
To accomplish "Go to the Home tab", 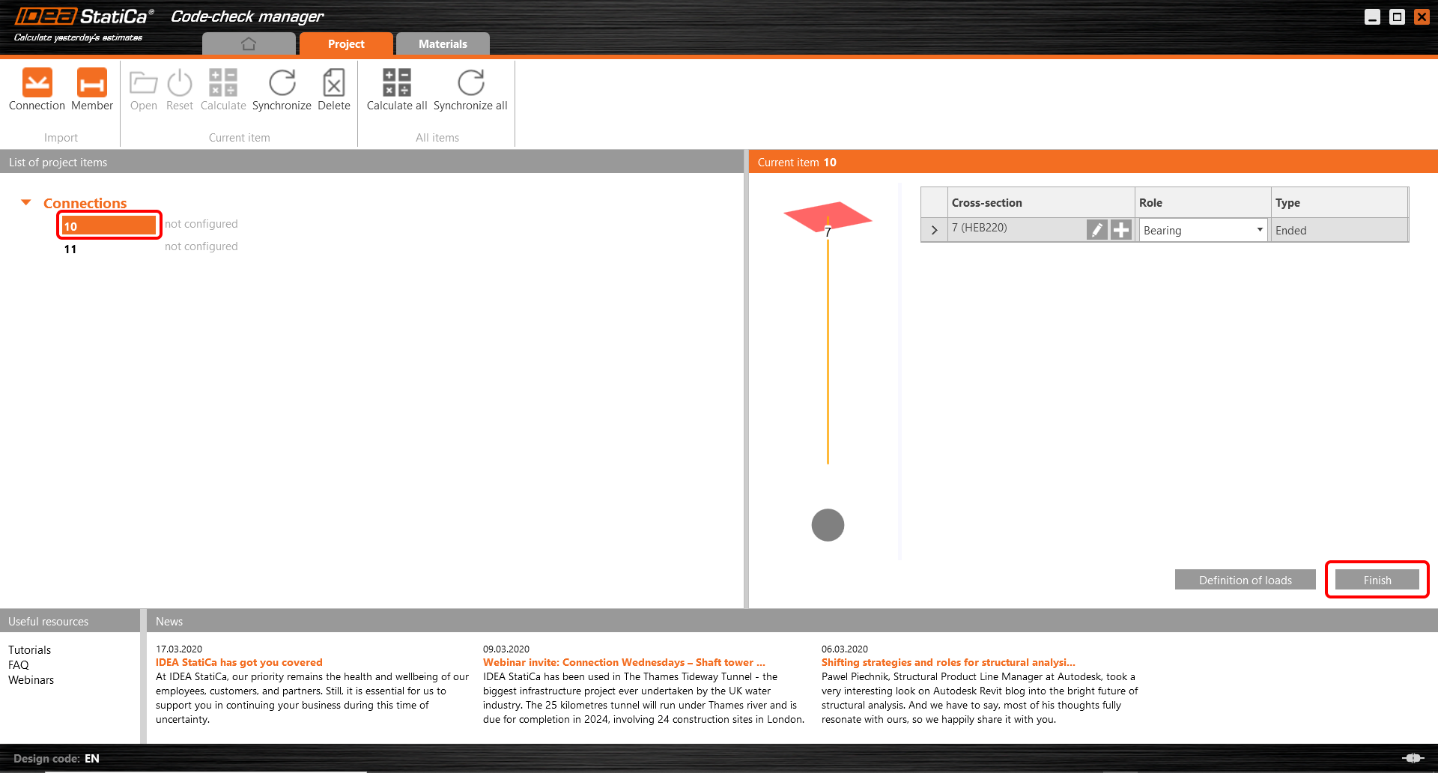I will pos(249,44).
